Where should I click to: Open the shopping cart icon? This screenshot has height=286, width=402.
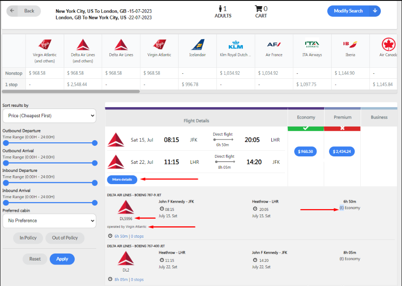[x=259, y=9]
